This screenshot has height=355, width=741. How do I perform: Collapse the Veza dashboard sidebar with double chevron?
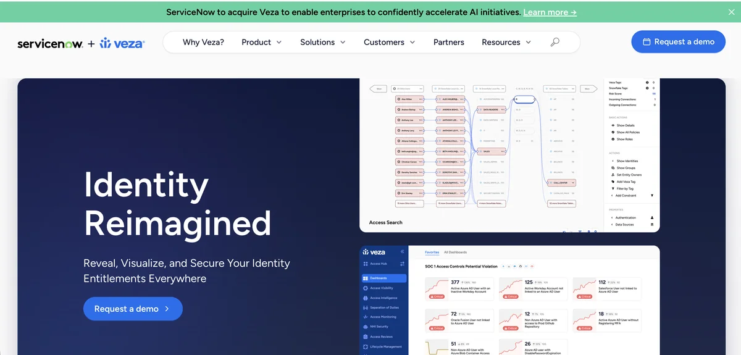[x=402, y=252]
